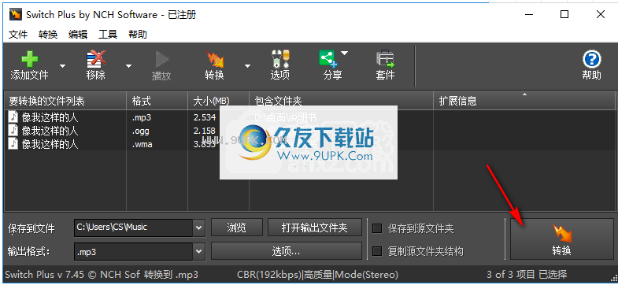The image size is (618, 285).
Task: Open the Share dropdown arrow
Action: tap(344, 53)
